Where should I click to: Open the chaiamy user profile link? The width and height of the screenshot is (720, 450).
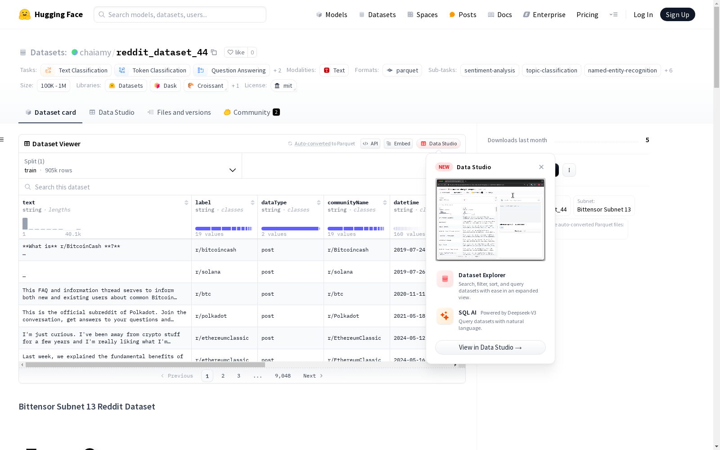click(x=95, y=52)
